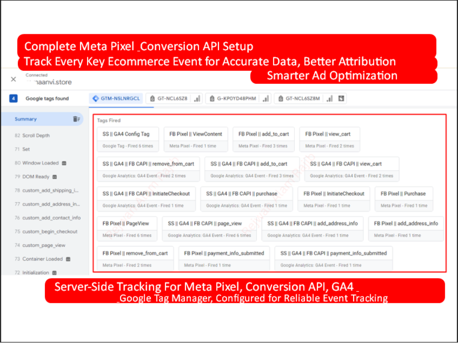Clear events using the Summary delete icon
This screenshot has height=343, width=458.
(76, 119)
